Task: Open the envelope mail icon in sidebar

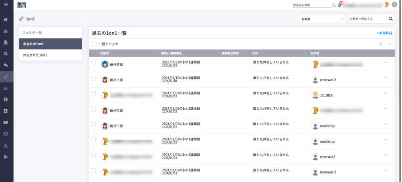Action: [x=5, y=134]
